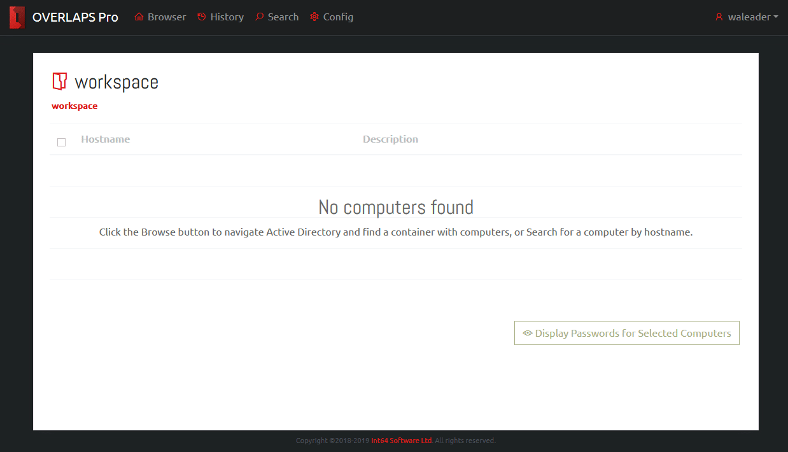Open the Search nav item
Image resolution: width=788 pixels, height=452 pixels.
tap(277, 17)
